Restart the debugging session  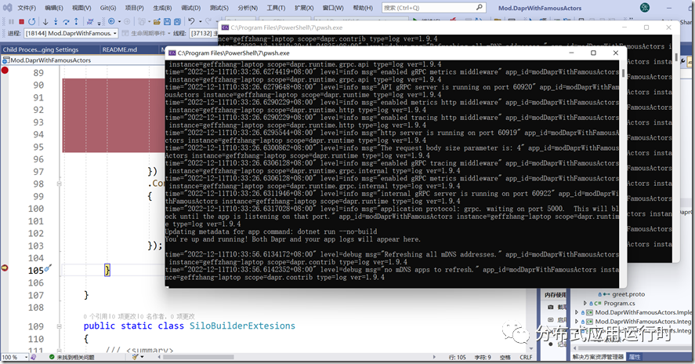[31, 21]
